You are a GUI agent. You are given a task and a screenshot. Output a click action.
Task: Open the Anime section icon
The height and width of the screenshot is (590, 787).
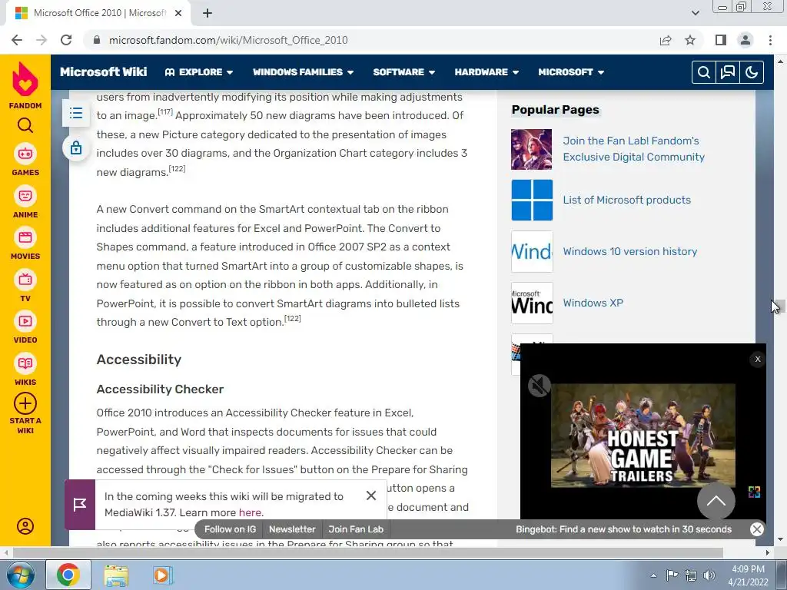[x=25, y=196]
